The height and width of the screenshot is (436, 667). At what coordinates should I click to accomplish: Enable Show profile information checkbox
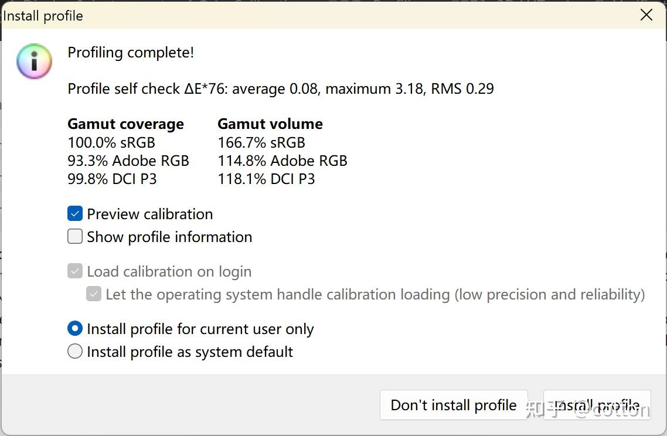[75, 237]
